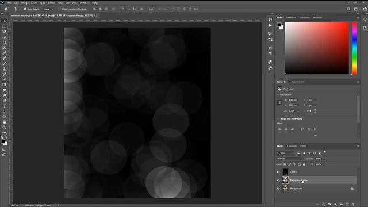Select the Zoom tool
This screenshot has width=368, height=207.
point(4,128)
